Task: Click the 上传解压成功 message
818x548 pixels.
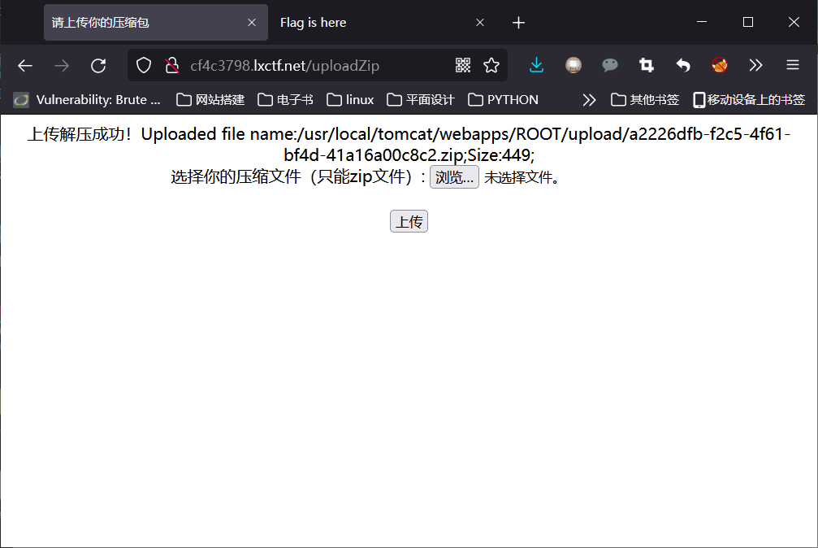Action: point(80,134)
